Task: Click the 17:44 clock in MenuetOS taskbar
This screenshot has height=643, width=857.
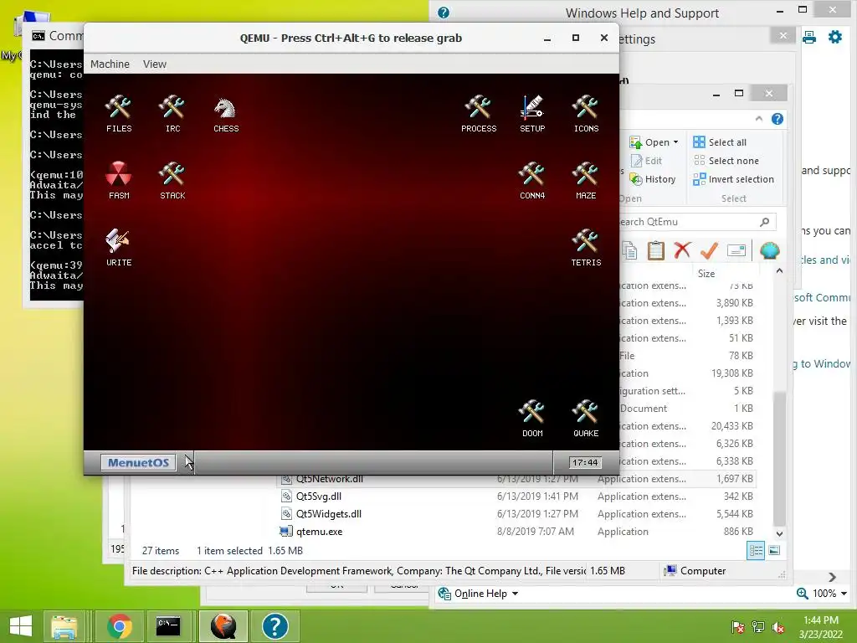Action: tap(585, 462)
